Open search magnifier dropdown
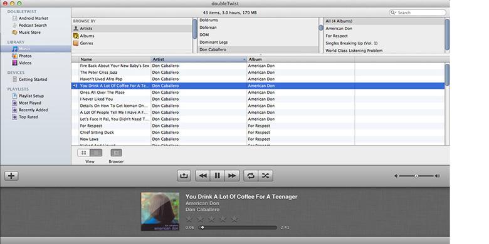Viewport: 489px width, 244px height. pyautogui.click(x=394, y=13)
